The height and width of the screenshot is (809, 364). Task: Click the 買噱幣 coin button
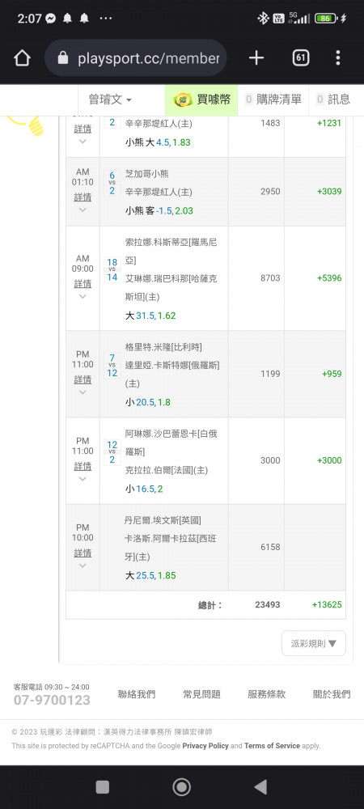point(201,100)
